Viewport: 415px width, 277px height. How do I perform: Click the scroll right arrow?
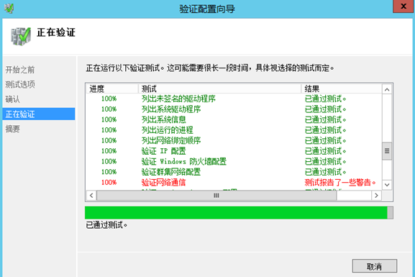click(376, 196)
